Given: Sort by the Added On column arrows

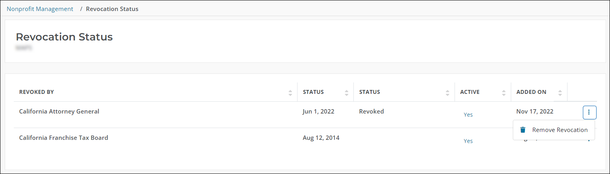Looking at the screenshot, I should click(560, 93).
